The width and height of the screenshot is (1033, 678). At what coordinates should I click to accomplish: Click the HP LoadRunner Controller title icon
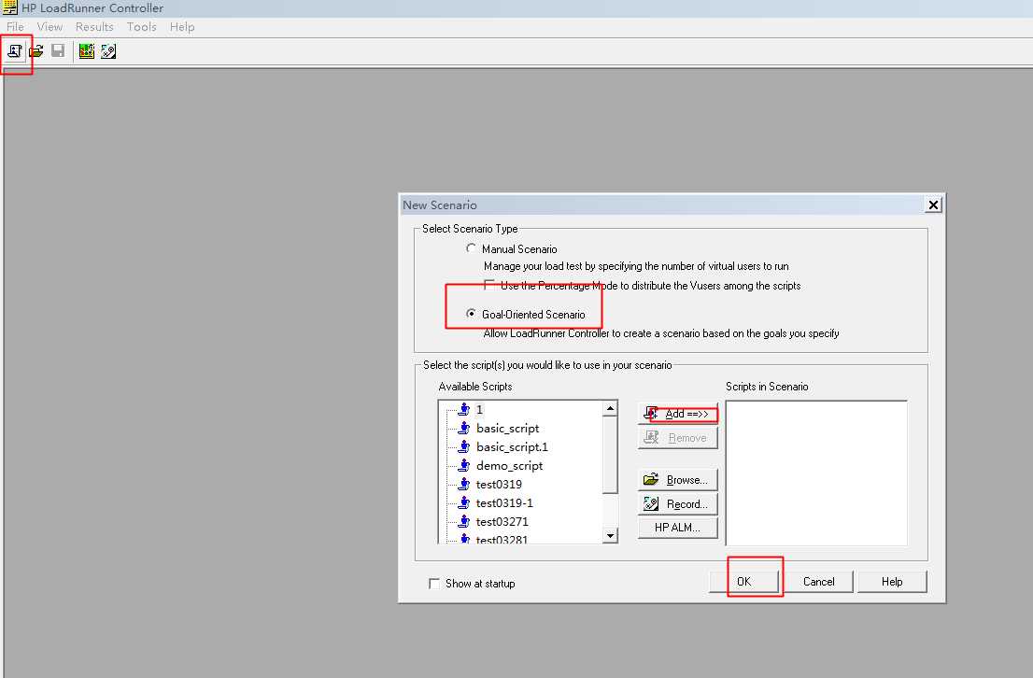coord(9,7)
